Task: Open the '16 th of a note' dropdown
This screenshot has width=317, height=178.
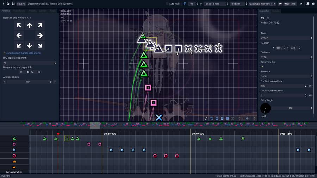Action: pos(216,4)
